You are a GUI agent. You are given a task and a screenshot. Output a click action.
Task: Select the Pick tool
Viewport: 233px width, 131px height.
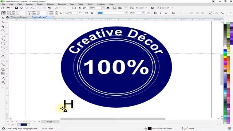(x=3, y=18)
